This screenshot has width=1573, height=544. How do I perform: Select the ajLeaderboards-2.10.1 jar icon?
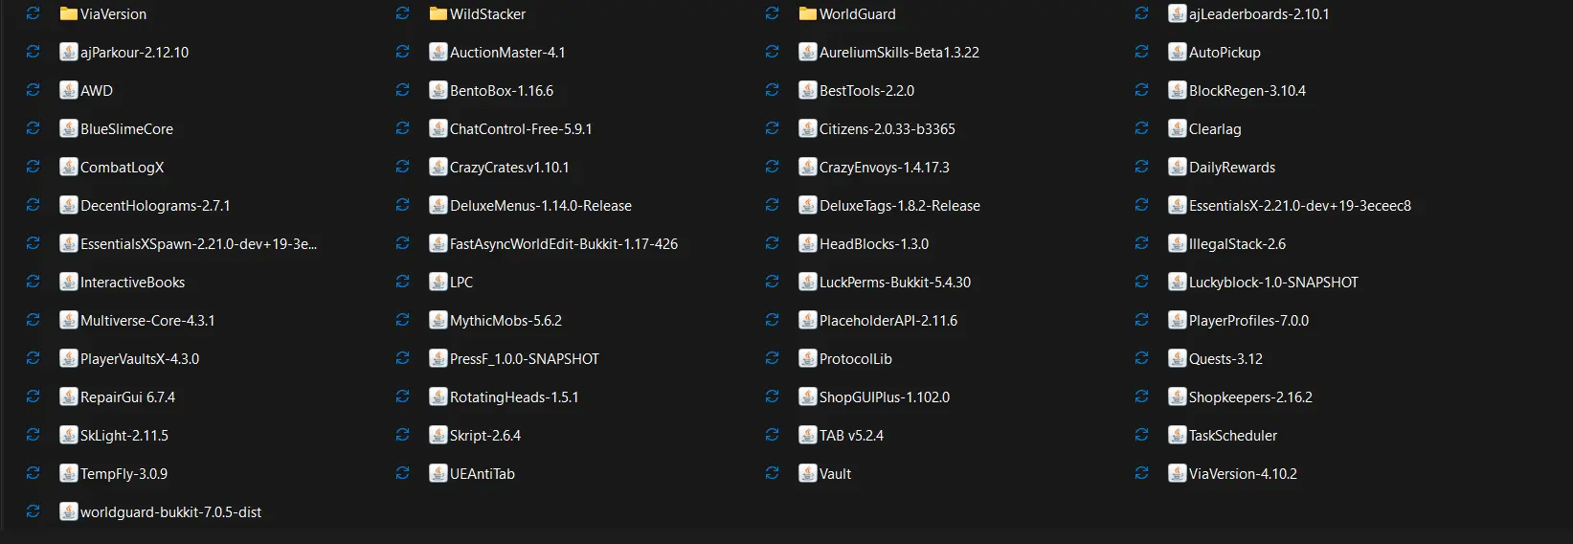tap(1178, 13)
